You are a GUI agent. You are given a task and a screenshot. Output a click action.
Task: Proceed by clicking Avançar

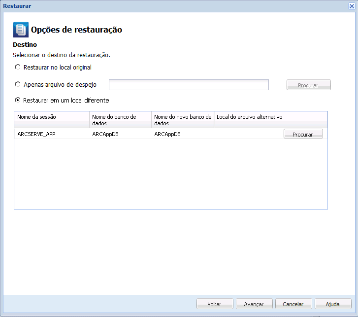coord(254,304)
